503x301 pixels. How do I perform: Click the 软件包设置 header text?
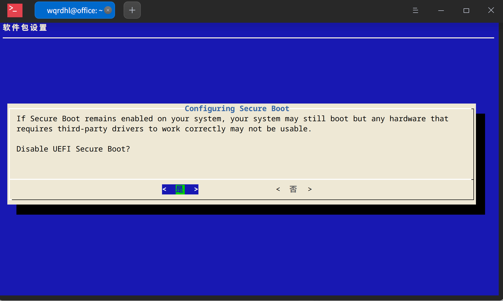coord(25,28)
